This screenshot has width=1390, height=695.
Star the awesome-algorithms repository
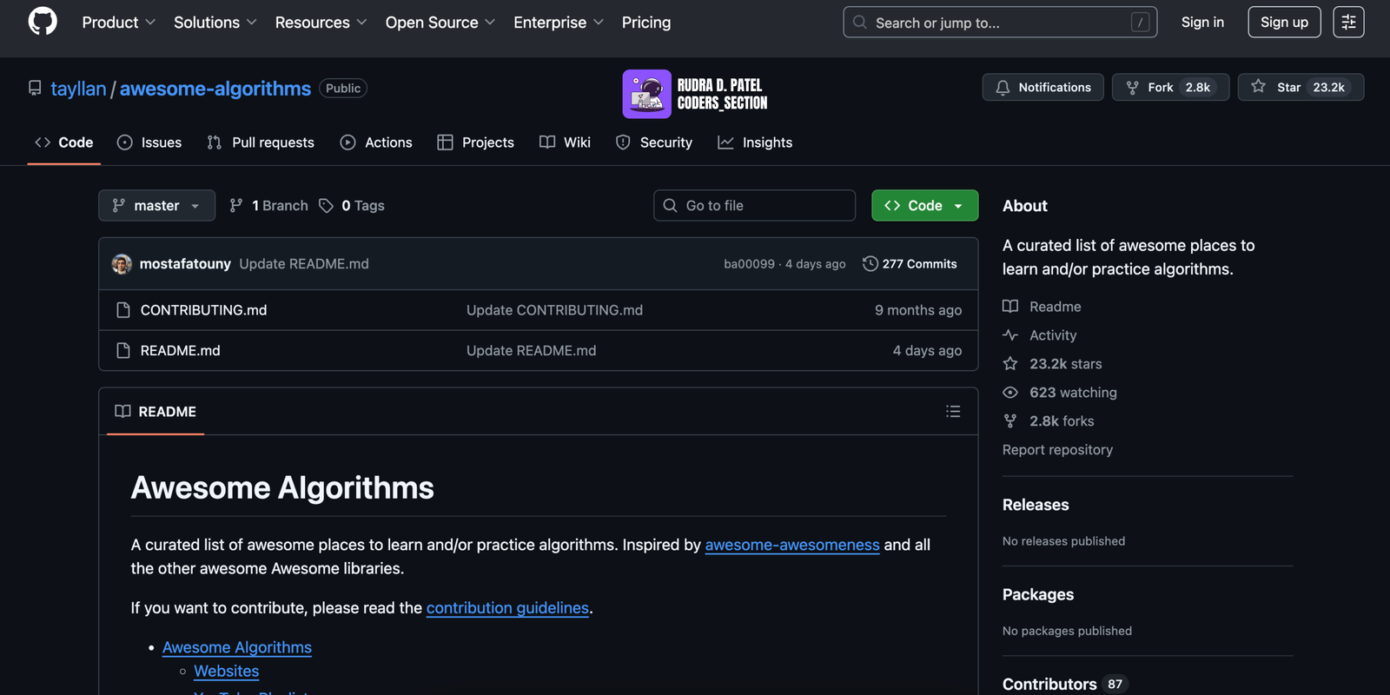pyautogui.click(x=1300, y=88)
